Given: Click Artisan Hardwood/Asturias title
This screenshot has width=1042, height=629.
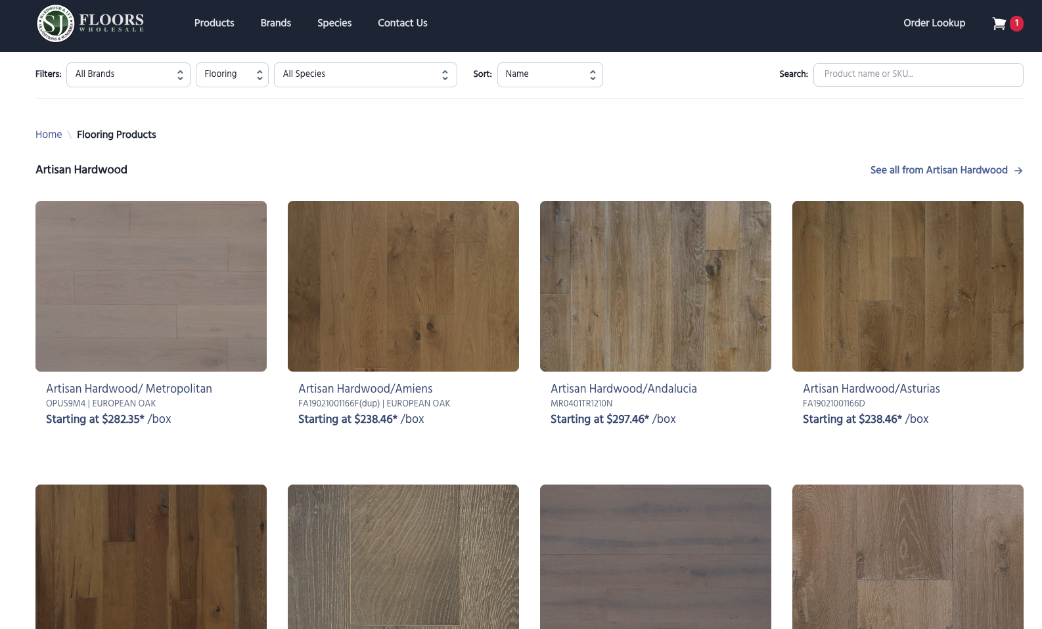Looking at the screenshot, I should [871, 389].
